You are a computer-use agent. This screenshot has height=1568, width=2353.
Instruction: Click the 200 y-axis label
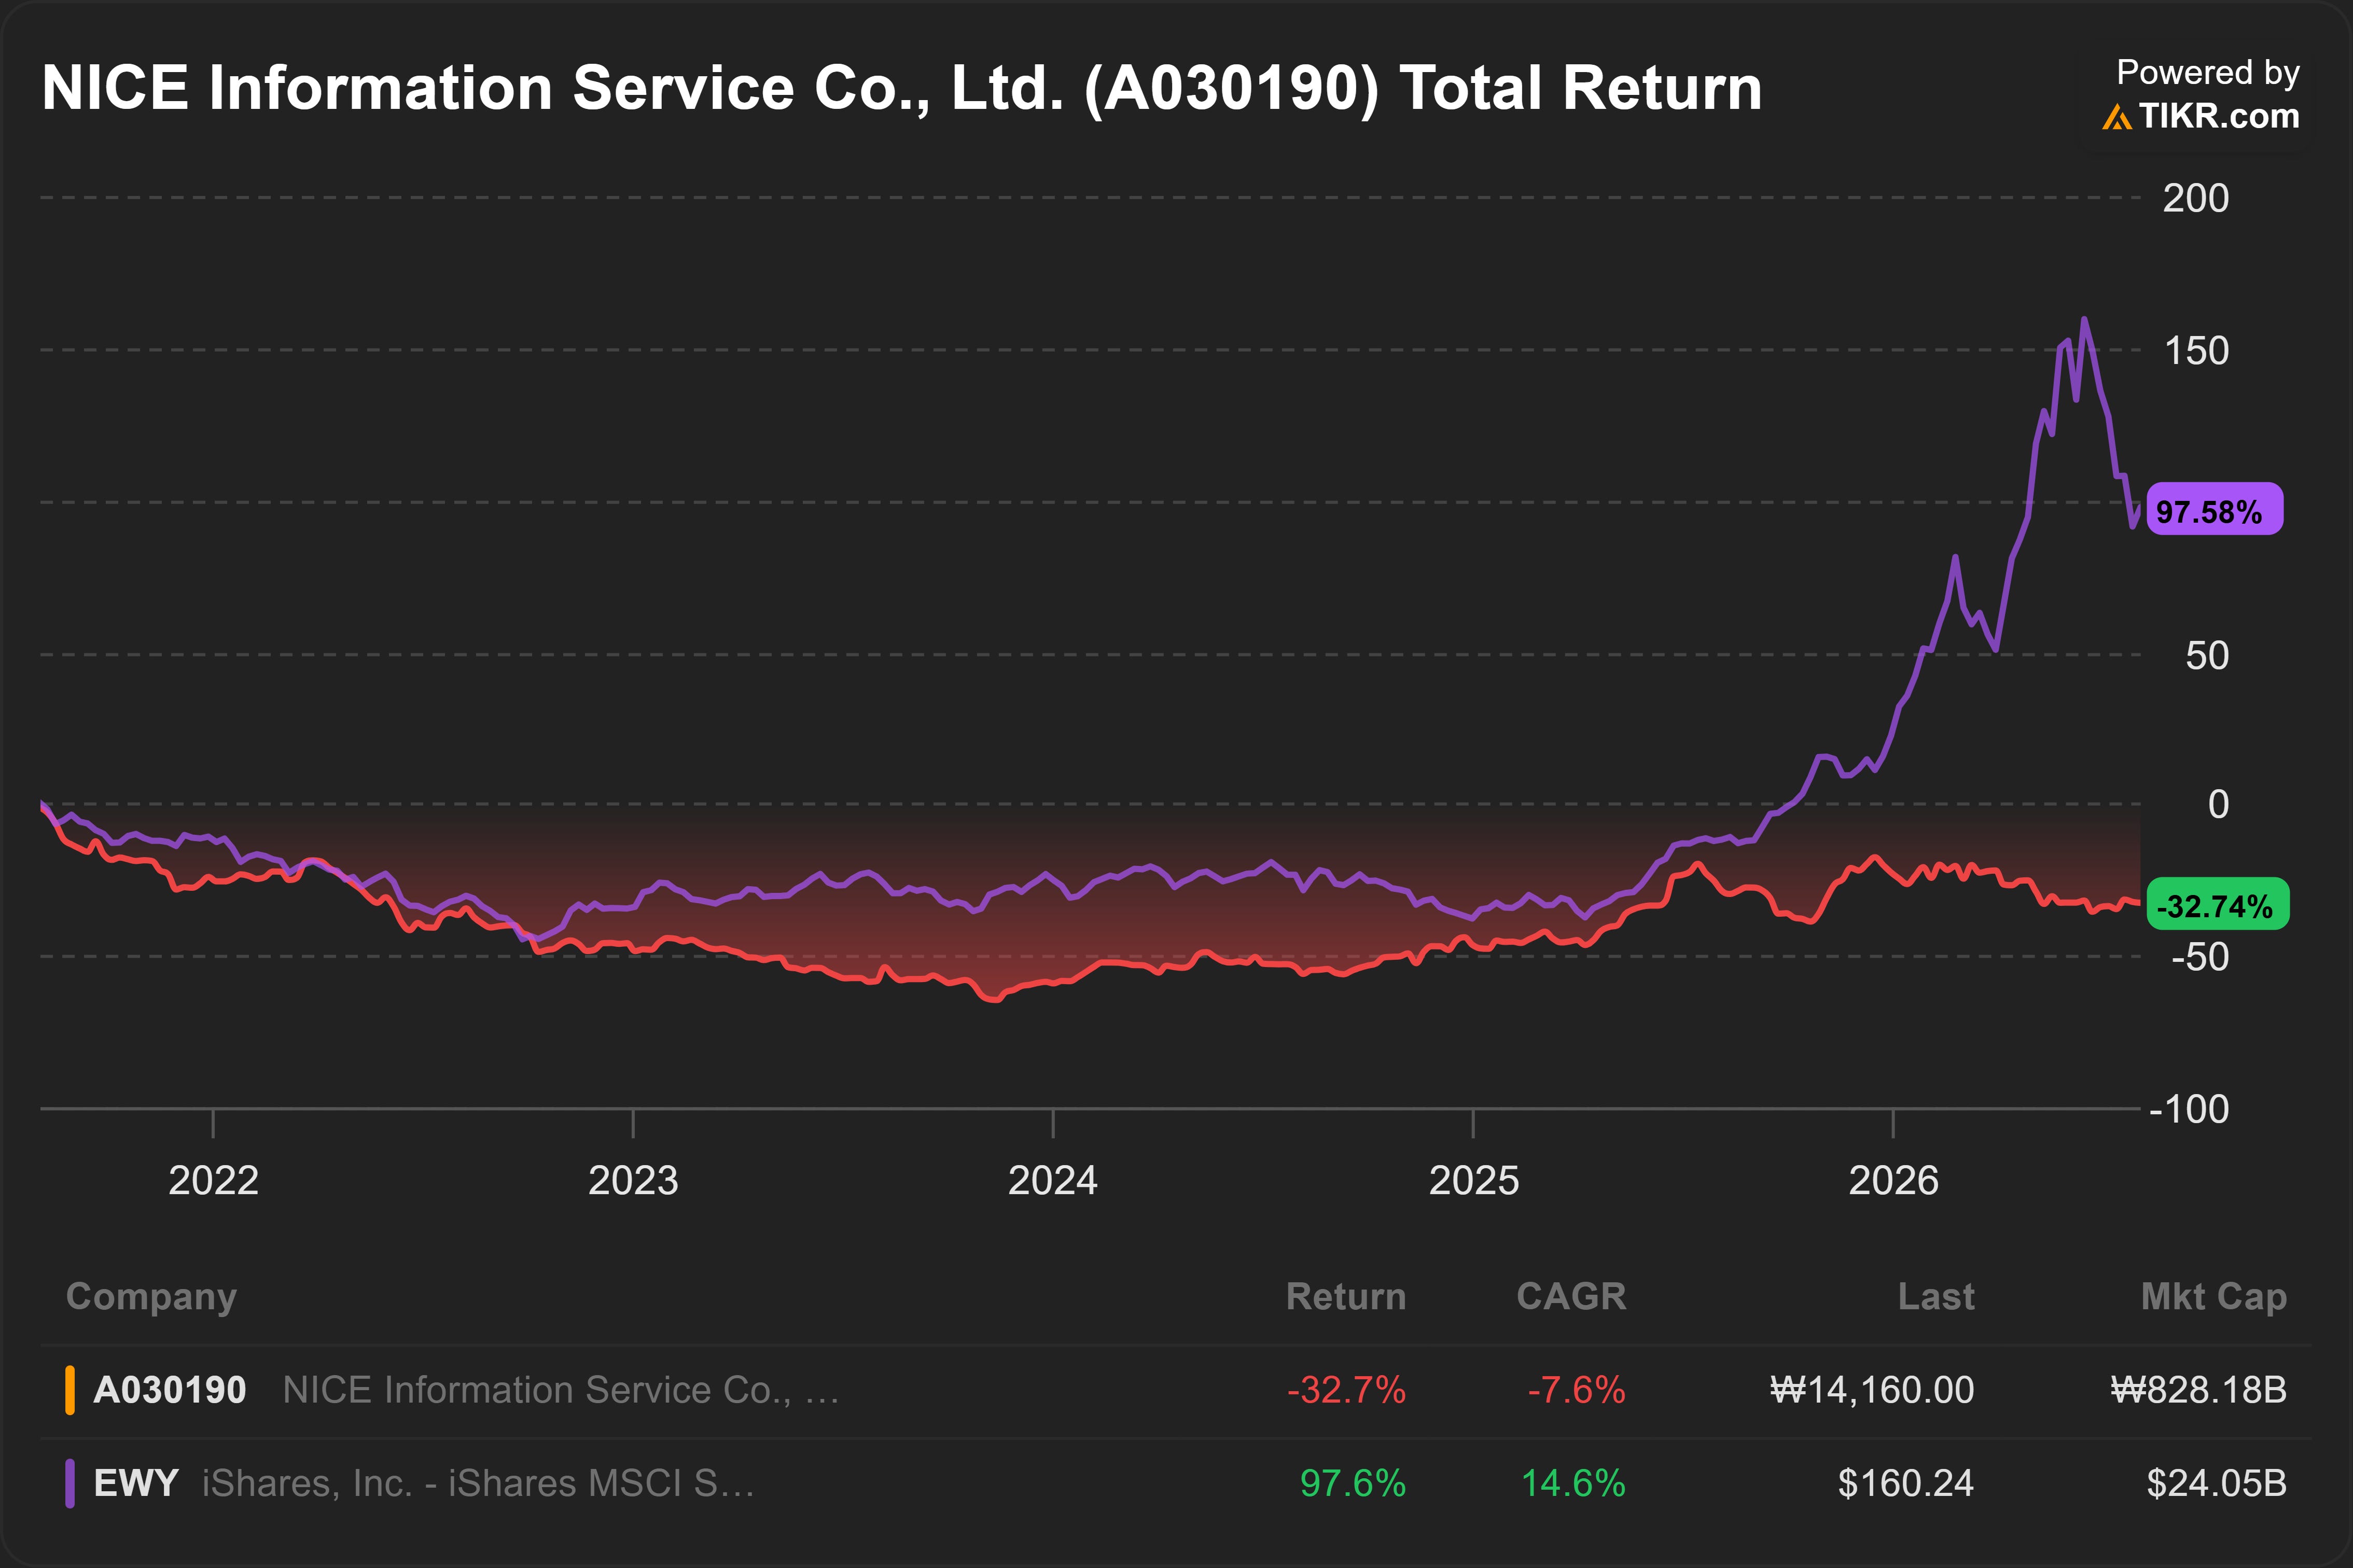2196,198
